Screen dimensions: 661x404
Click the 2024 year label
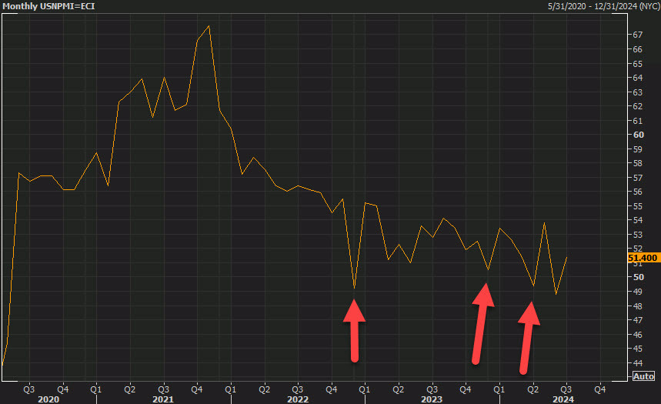[563, 399]
